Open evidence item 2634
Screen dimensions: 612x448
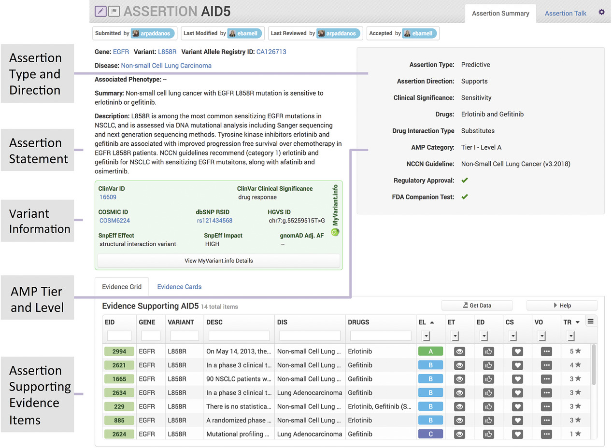[x=119, y=393]
